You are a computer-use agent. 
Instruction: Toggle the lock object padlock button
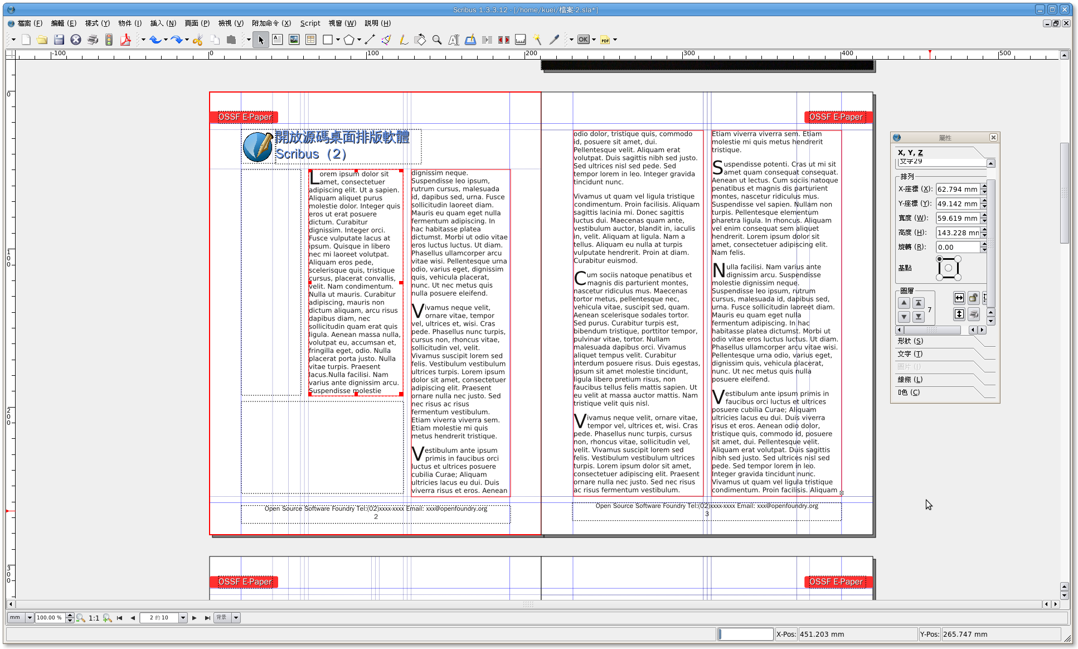coord(973,298)
